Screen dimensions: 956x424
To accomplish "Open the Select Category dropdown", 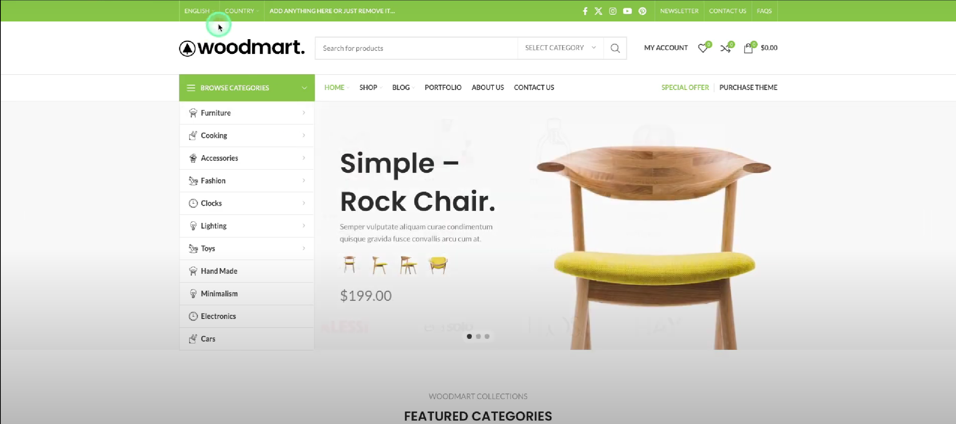I will [560, 48].
